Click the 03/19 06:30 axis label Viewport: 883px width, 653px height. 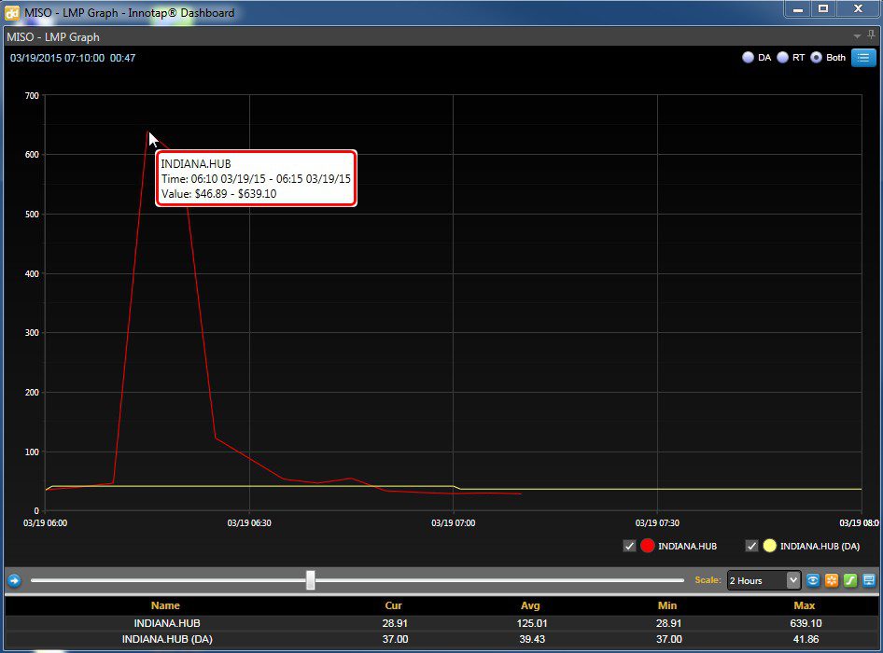click(249, 523)
